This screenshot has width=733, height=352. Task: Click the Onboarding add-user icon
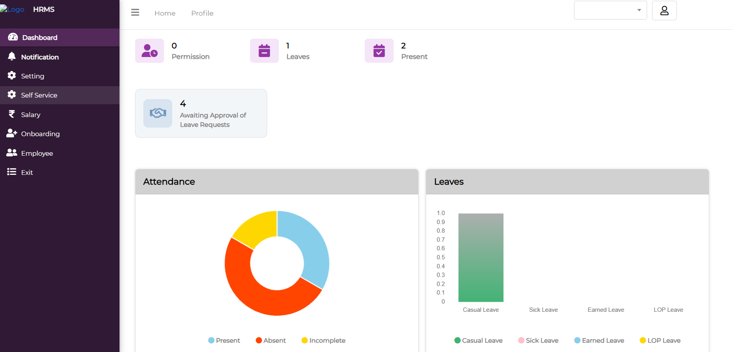pos(12,133)
